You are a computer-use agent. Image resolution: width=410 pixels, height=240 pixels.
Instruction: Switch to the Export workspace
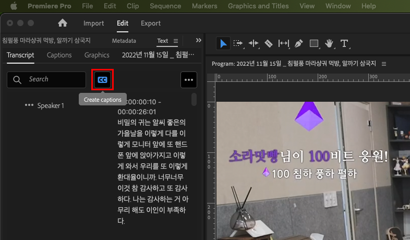pos(151,23)
